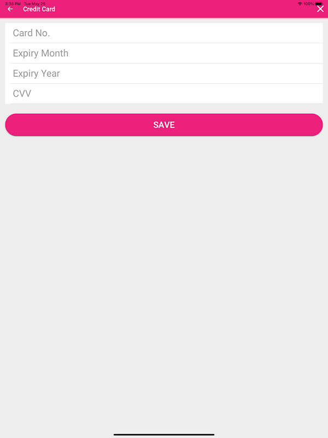Tap the back arrow icon
This screenshot has height=438, width=328.
(10, 9)
